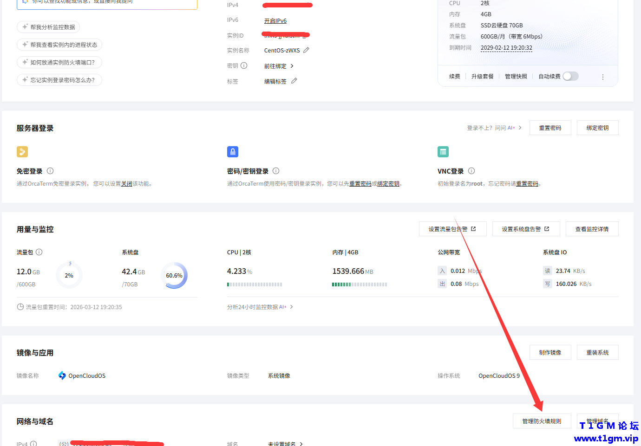Expand 未设置域名 chevron
Screen dimensions: 641x446
tap(301, 444)
